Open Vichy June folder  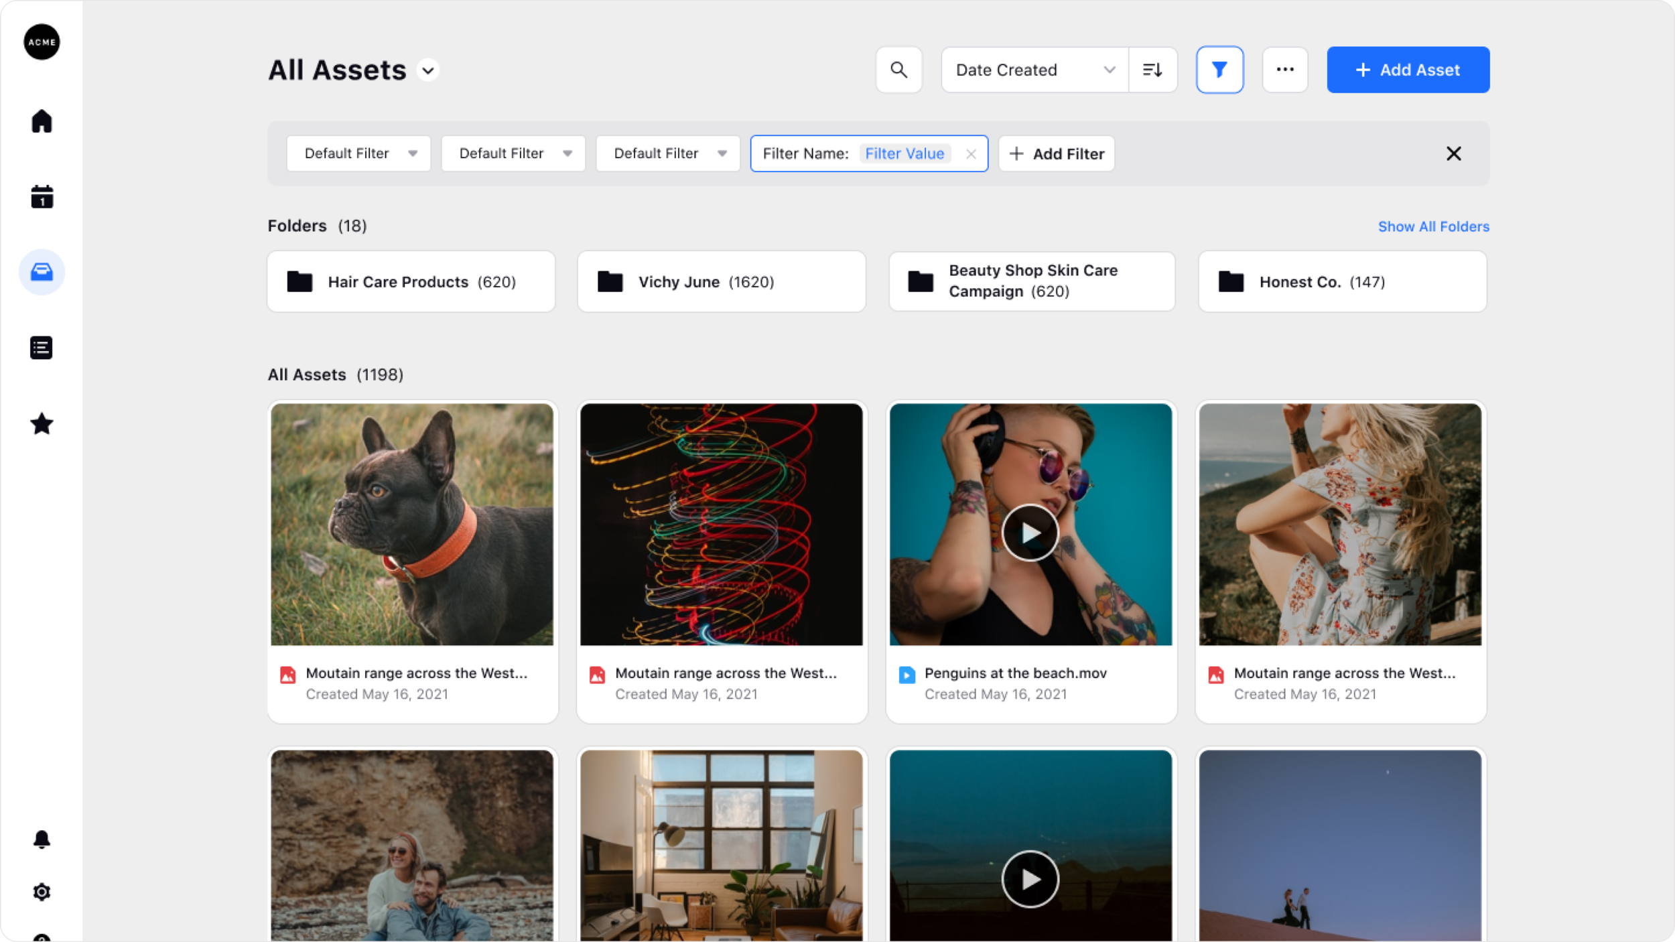722,281
